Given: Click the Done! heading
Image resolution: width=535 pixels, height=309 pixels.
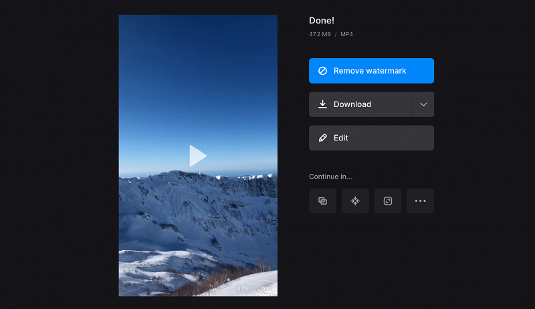Looking at the screenshot, I should pyautogui.click(x=322, y=21).
